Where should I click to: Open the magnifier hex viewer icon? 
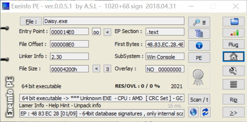(199, 22)
